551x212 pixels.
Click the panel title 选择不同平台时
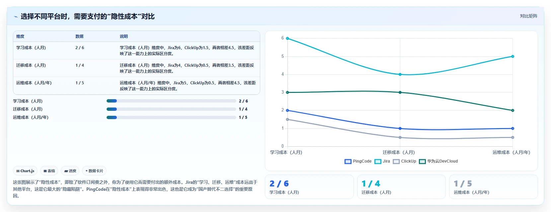(x=88, y=17)
